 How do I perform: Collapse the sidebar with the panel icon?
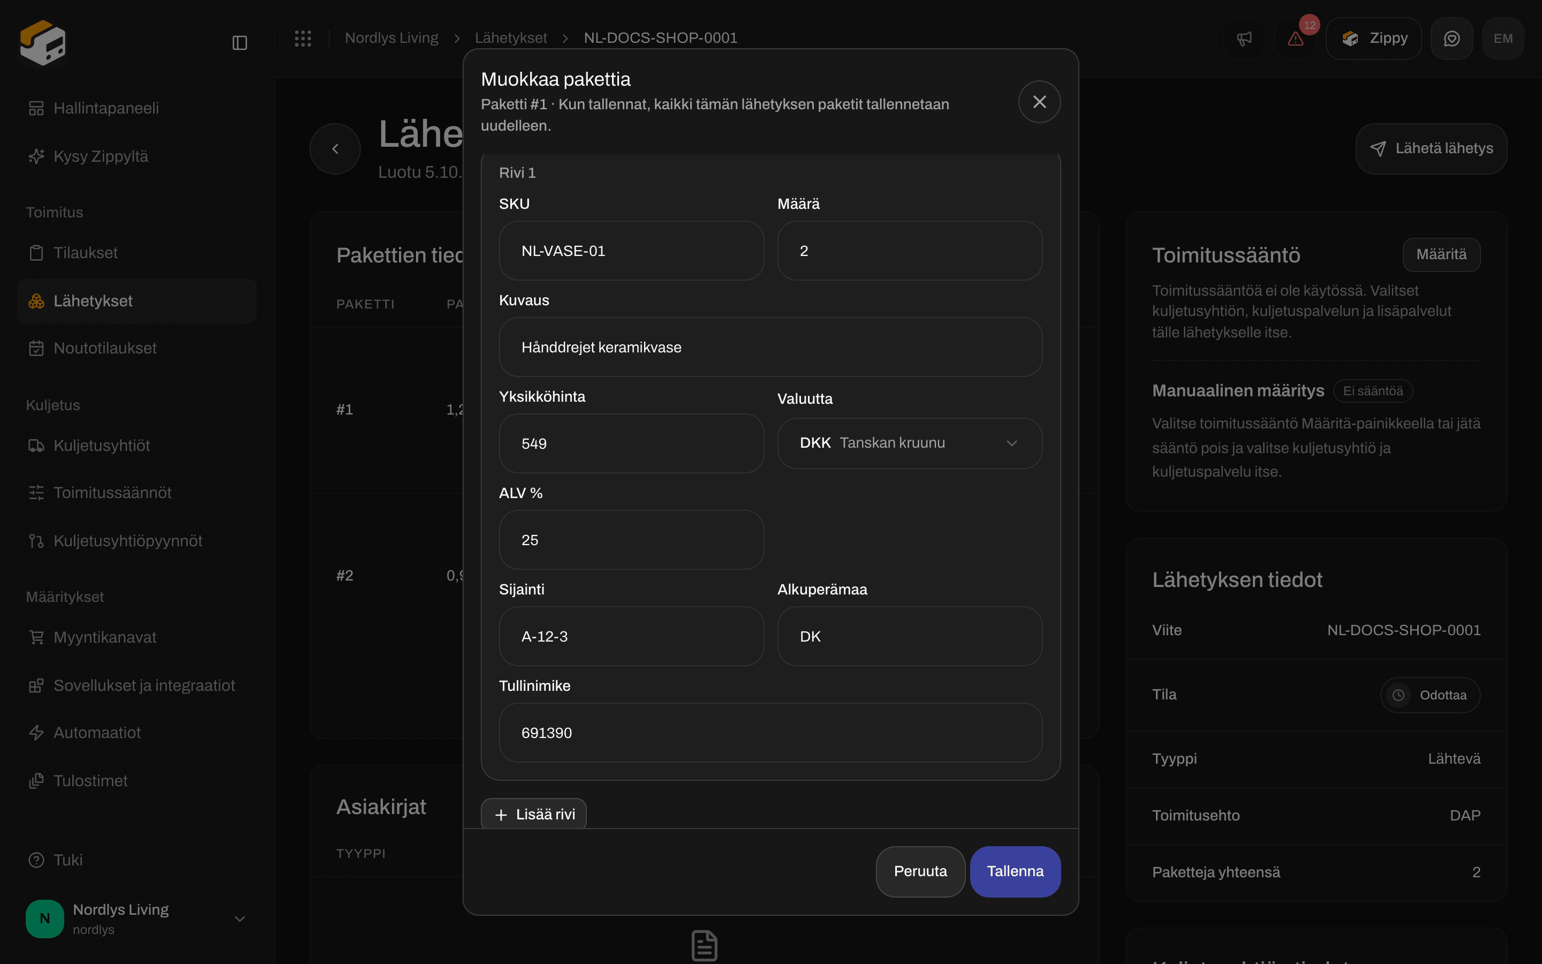click(x=239, y=43)
